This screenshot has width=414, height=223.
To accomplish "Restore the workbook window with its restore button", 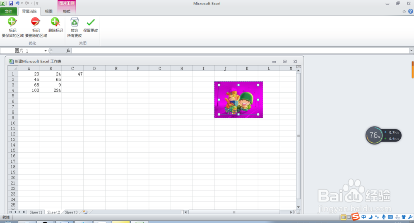I will point(285,61).
